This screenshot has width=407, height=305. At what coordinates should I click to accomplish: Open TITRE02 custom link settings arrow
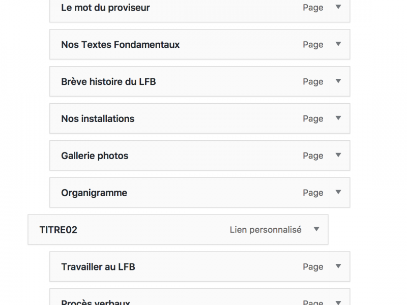point(316,230)
